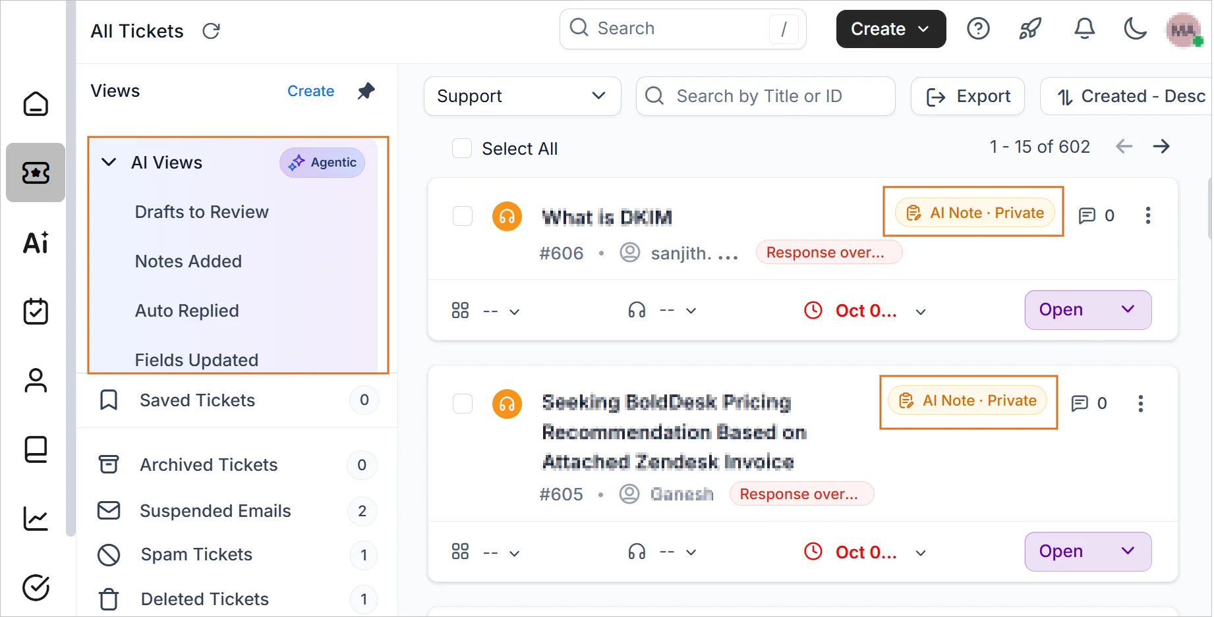Refresh the All Tickets list
Viewport: 1214px width, 617px height.
tap(211, 31)
